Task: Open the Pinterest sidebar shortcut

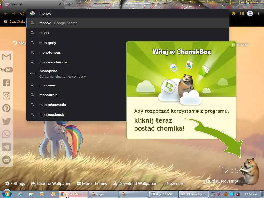Action: coord(6,108)
